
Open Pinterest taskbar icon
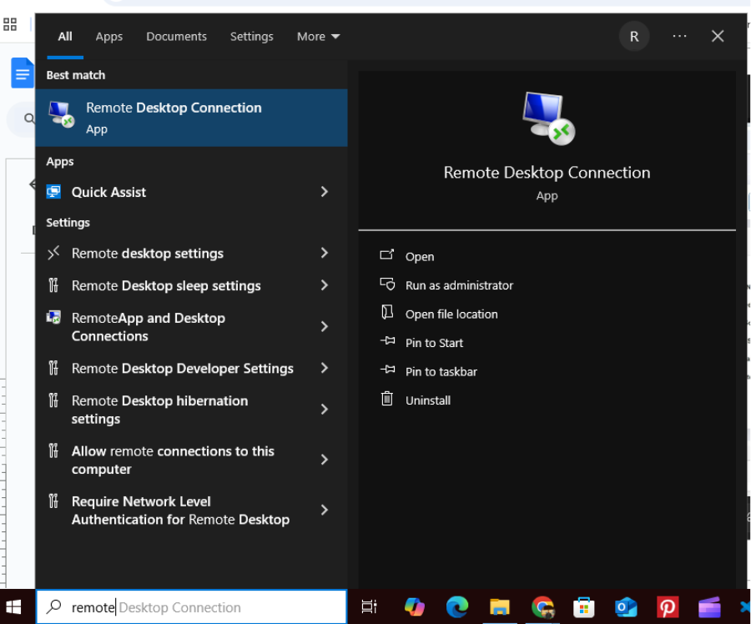pyautogui.click(x=668, y=607)
